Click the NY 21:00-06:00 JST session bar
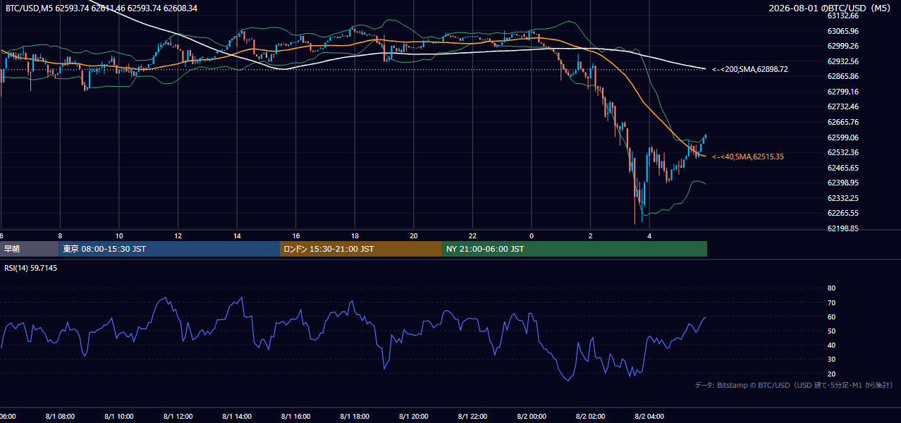The width and height of the screenshot is (901, 423). [x=575, y=249]
